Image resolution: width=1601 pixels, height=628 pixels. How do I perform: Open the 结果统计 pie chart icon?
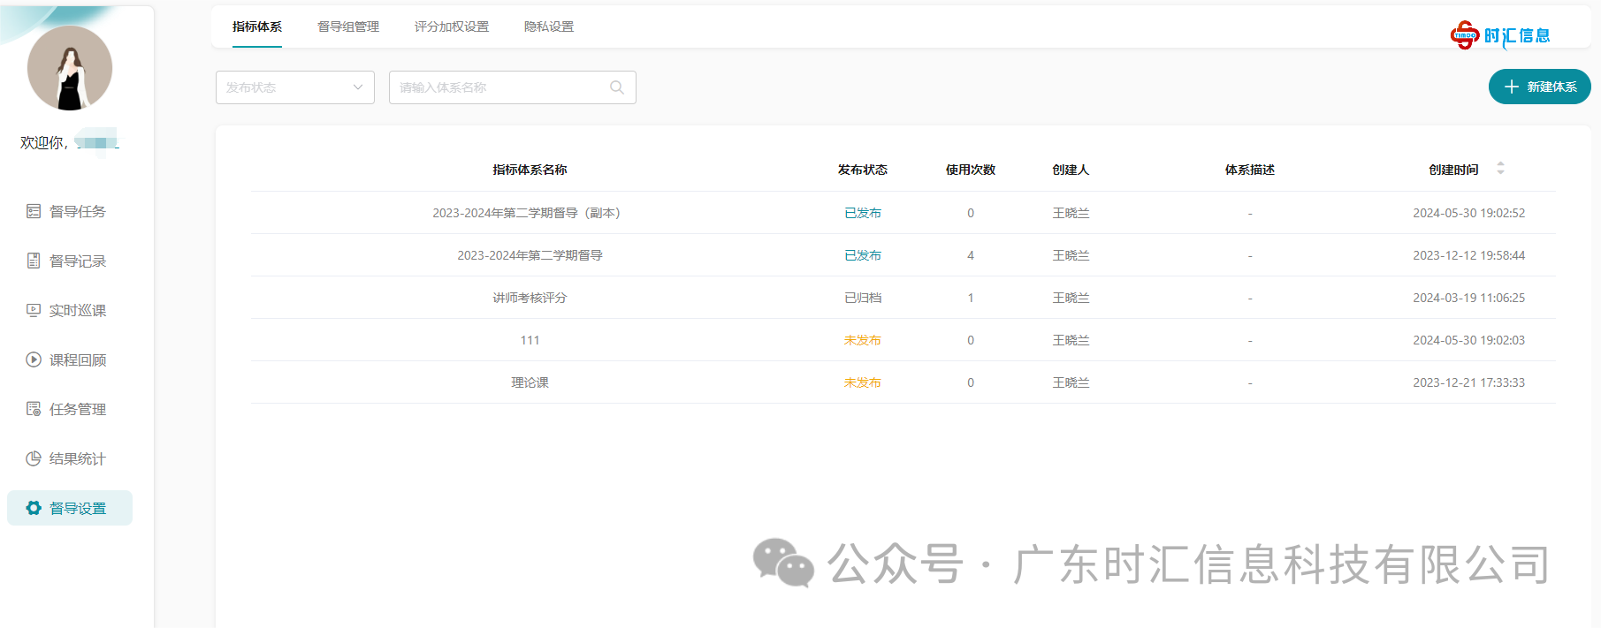[34, 458]
